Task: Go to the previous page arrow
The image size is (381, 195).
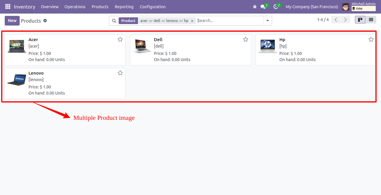Action: [x=336, y=20]
